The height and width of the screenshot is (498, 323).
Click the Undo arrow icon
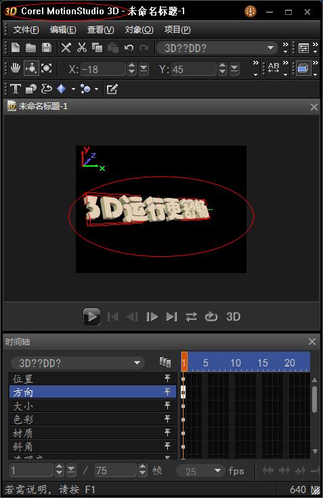point(129,47)
